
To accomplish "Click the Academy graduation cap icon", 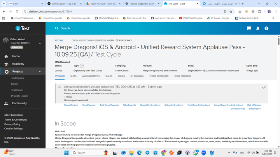I will click(6, 64).
